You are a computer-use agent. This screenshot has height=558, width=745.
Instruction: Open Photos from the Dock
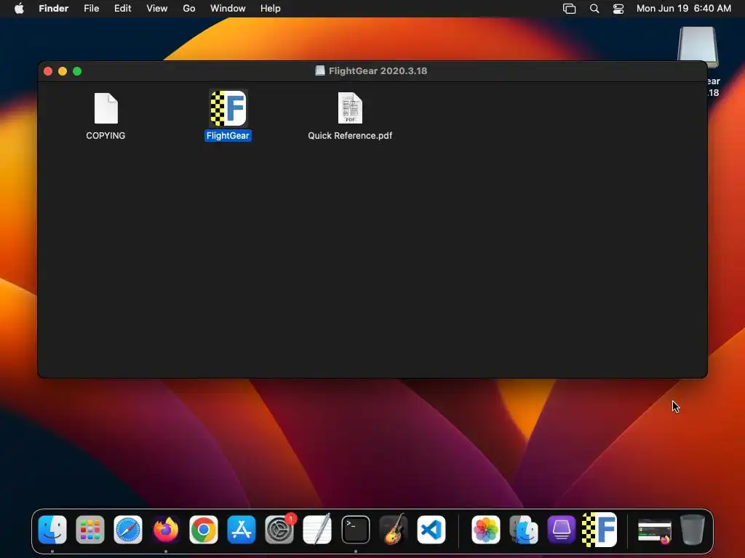click(x=485, y=530)
